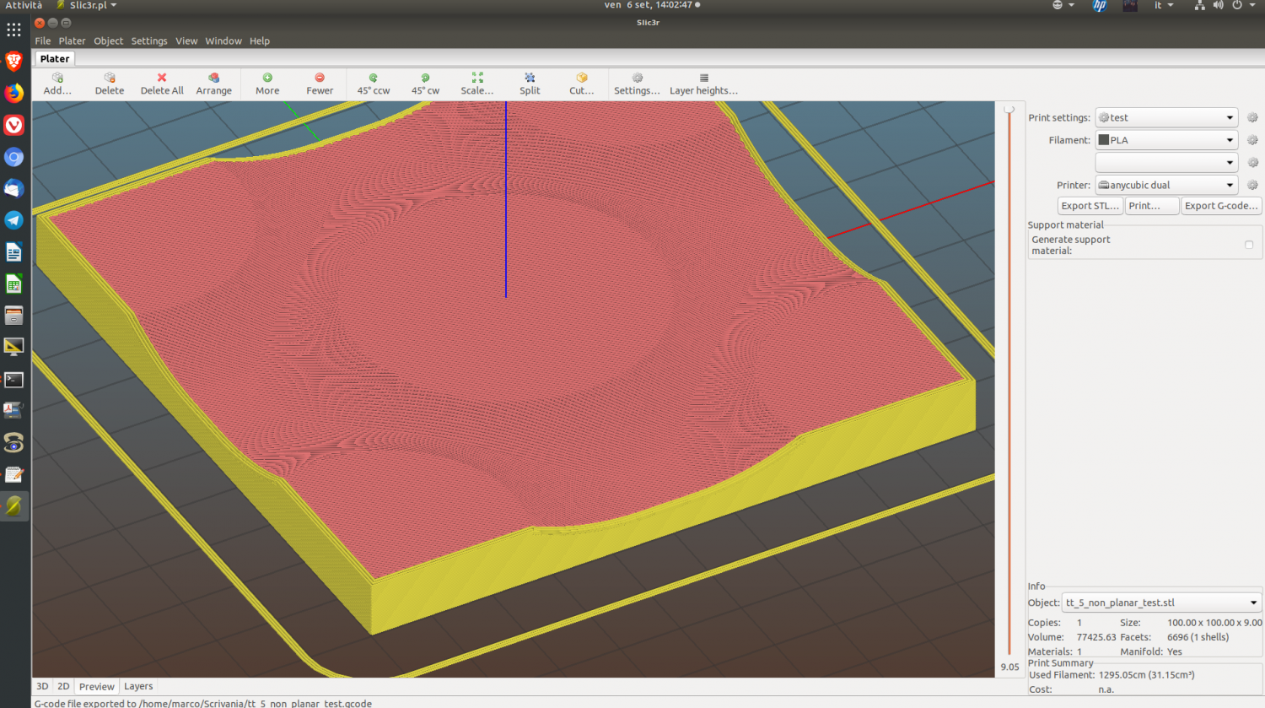Open the Object menu
This screenshot has width=1265, height=708.
(108, 41)
